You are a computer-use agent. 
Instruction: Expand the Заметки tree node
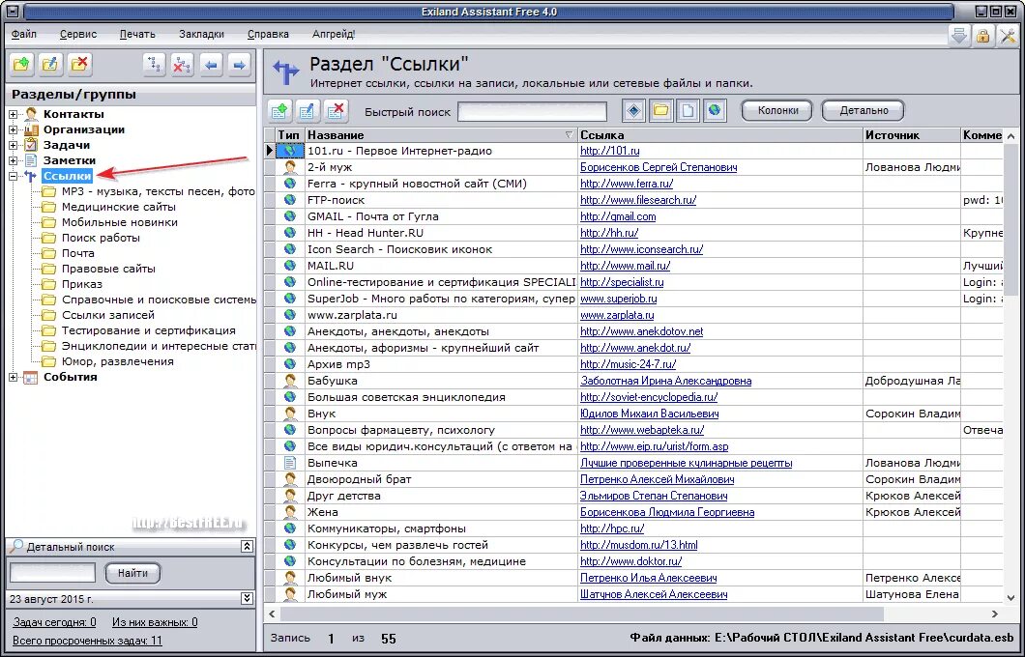pos(14,160)
